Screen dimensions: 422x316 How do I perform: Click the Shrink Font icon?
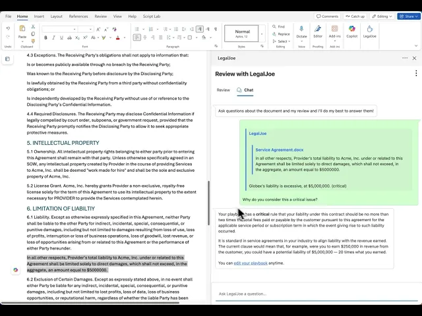tap(106, 29)
